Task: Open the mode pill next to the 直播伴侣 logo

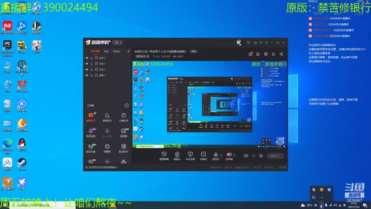Action: click(118, 42)
